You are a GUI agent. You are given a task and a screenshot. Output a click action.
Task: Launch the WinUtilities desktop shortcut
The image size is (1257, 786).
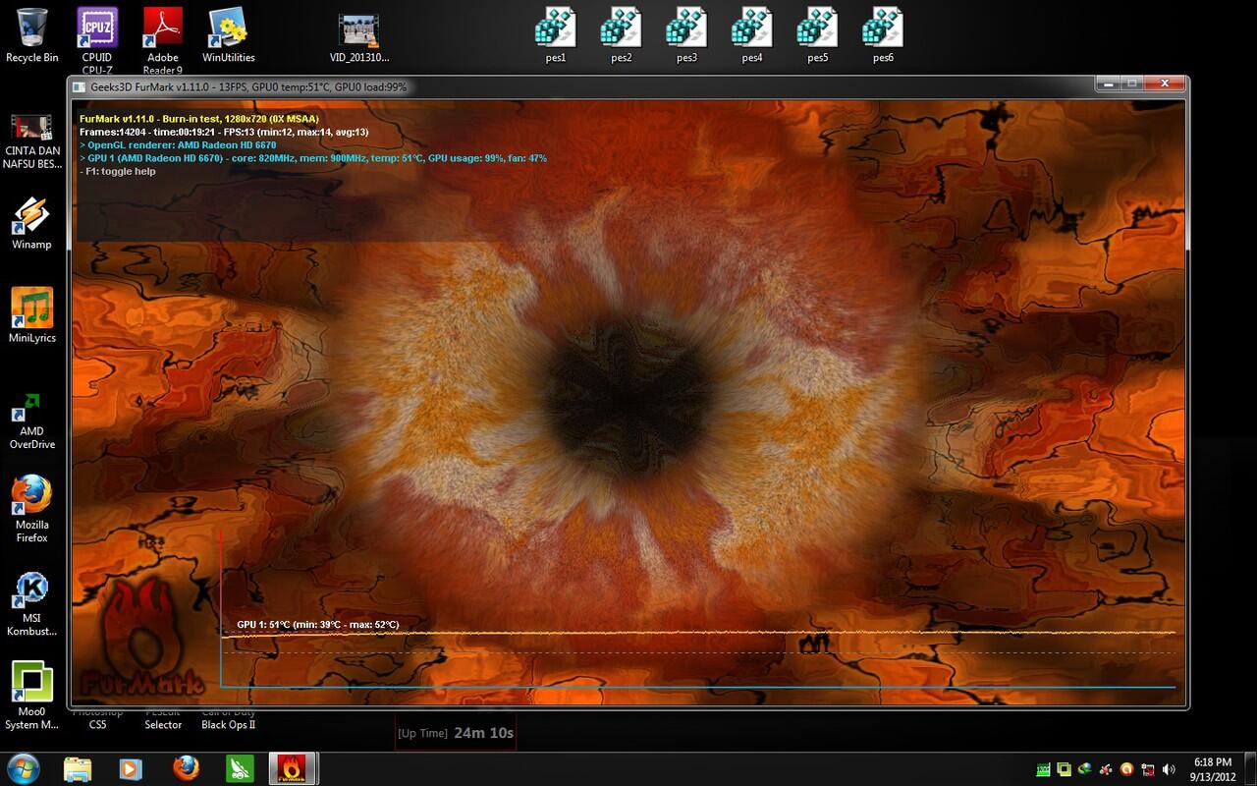pyautogui.click(x=228, y=35)
